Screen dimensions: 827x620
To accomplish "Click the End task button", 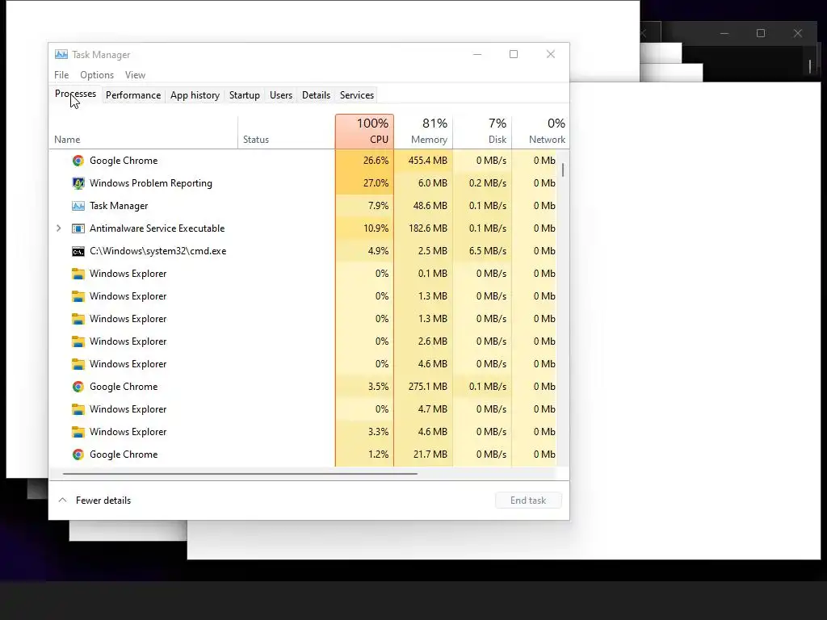I will pos(528,501).
